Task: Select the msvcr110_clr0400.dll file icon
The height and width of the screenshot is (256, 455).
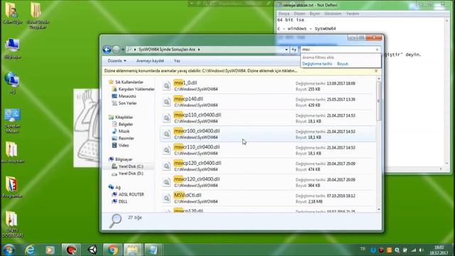Action: pyautogui.click(x=166, y=150)
